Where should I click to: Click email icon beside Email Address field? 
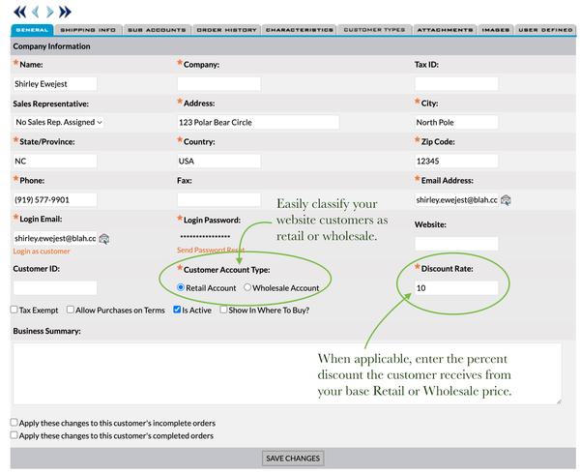point(506,200)
